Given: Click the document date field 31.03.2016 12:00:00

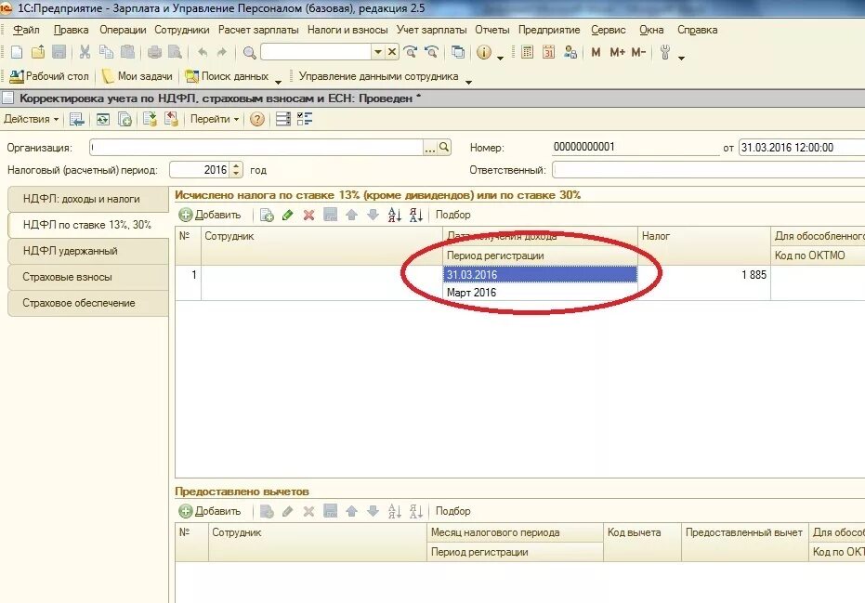Looking at the screenshot, I should (x=802, y=148).
